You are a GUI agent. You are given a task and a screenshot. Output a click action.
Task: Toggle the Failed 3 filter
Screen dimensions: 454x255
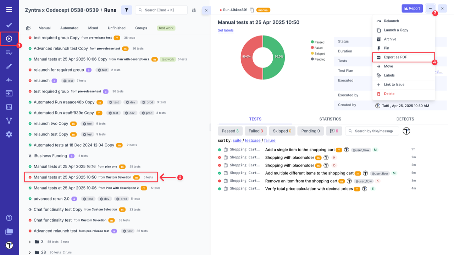(x=255, y=131)
